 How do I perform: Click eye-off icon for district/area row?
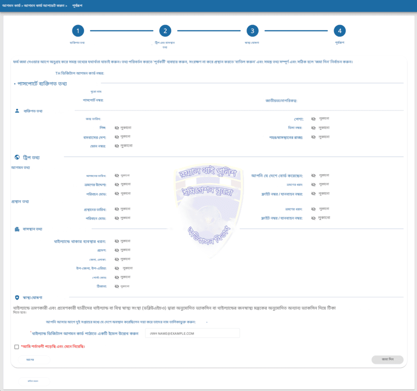(117, 259)
